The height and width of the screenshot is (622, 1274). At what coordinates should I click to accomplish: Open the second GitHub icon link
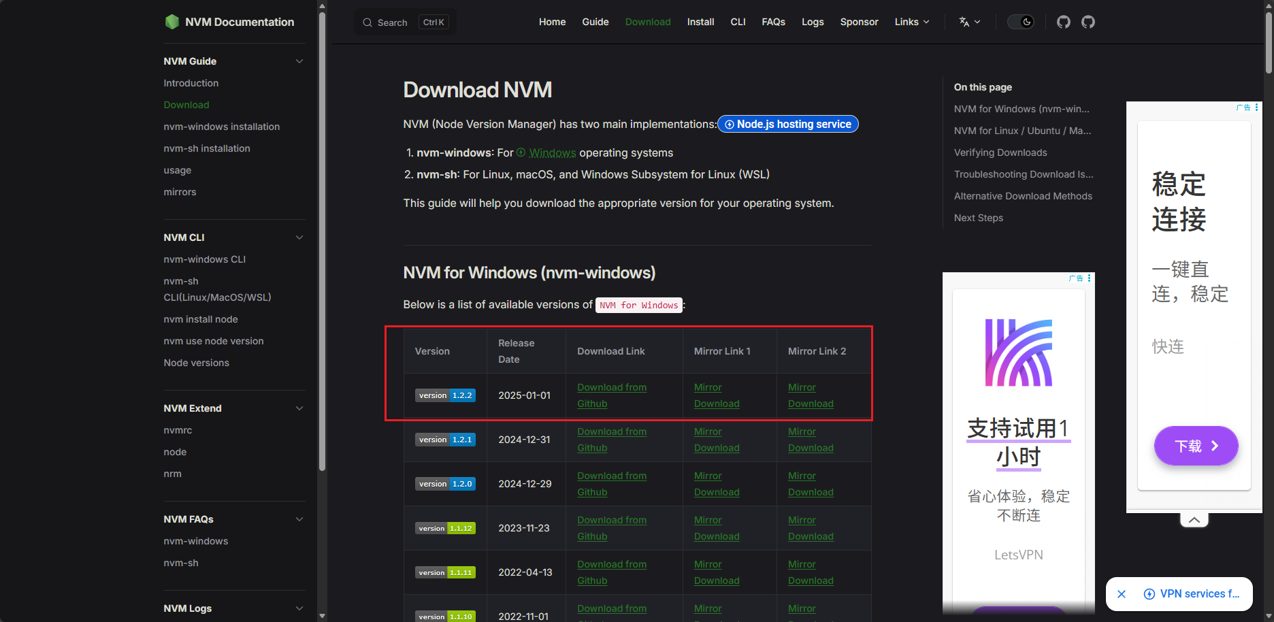point(1088,22)
